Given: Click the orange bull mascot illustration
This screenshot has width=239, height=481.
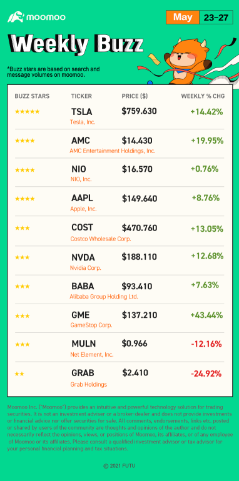Looking at the screenshot, I should click(x=188, y=60).
